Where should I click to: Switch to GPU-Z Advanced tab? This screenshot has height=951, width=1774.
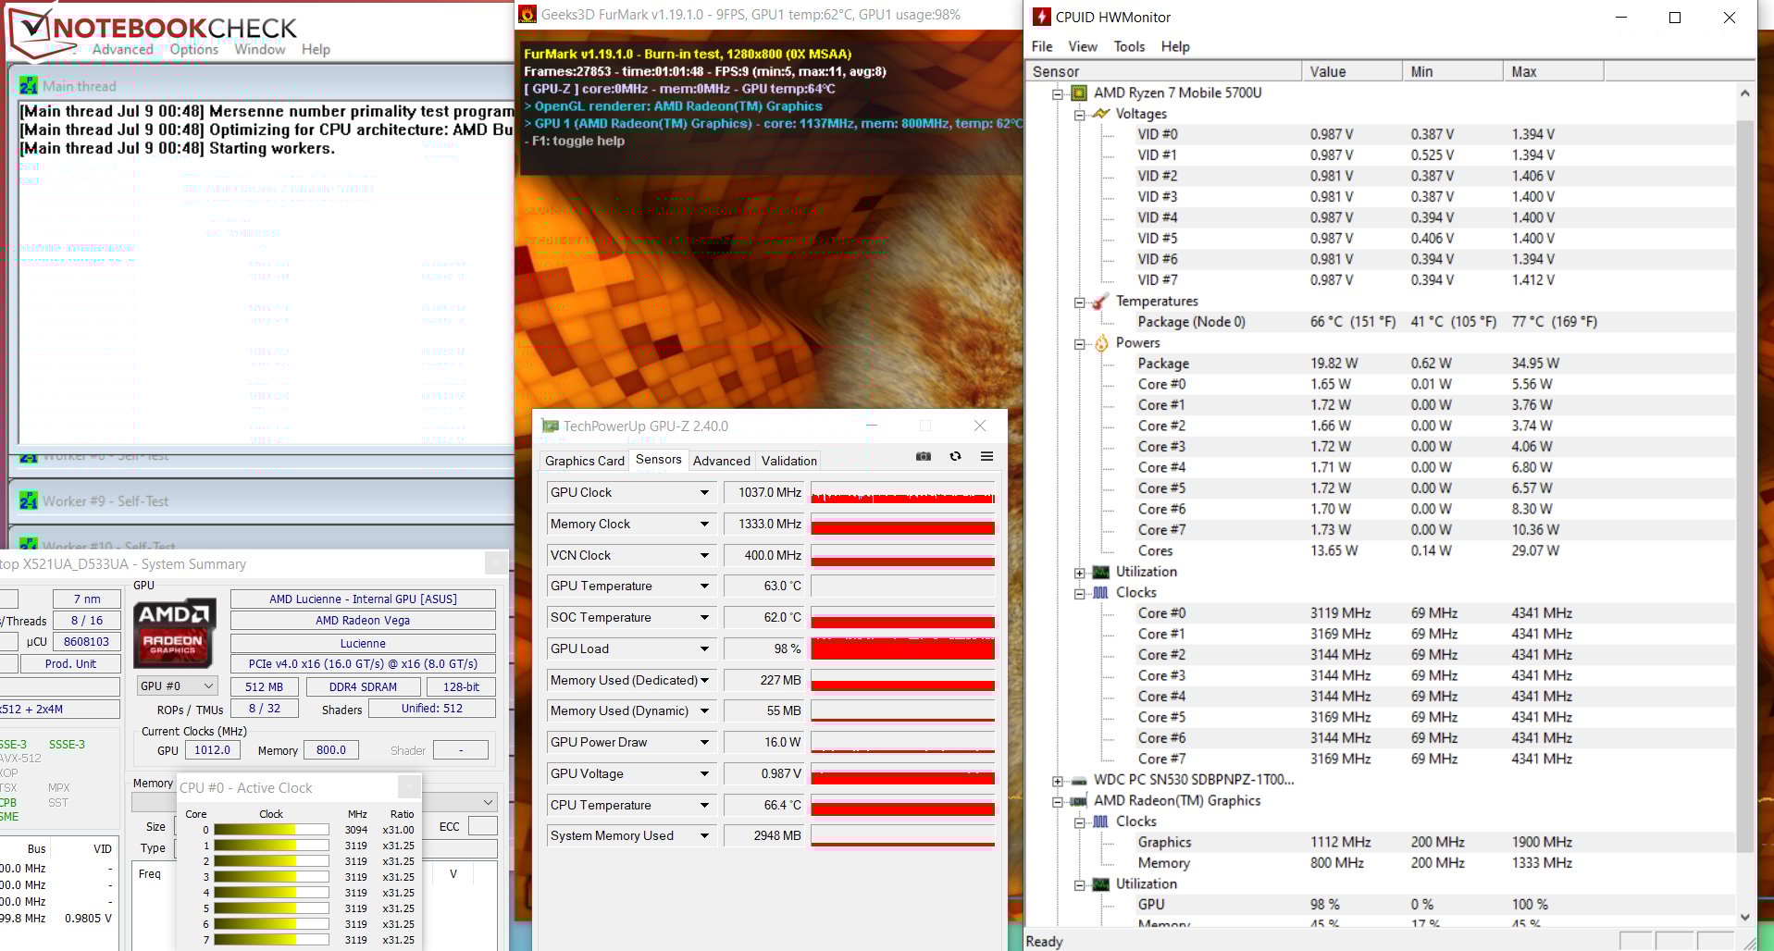click(x=721, y=461)
